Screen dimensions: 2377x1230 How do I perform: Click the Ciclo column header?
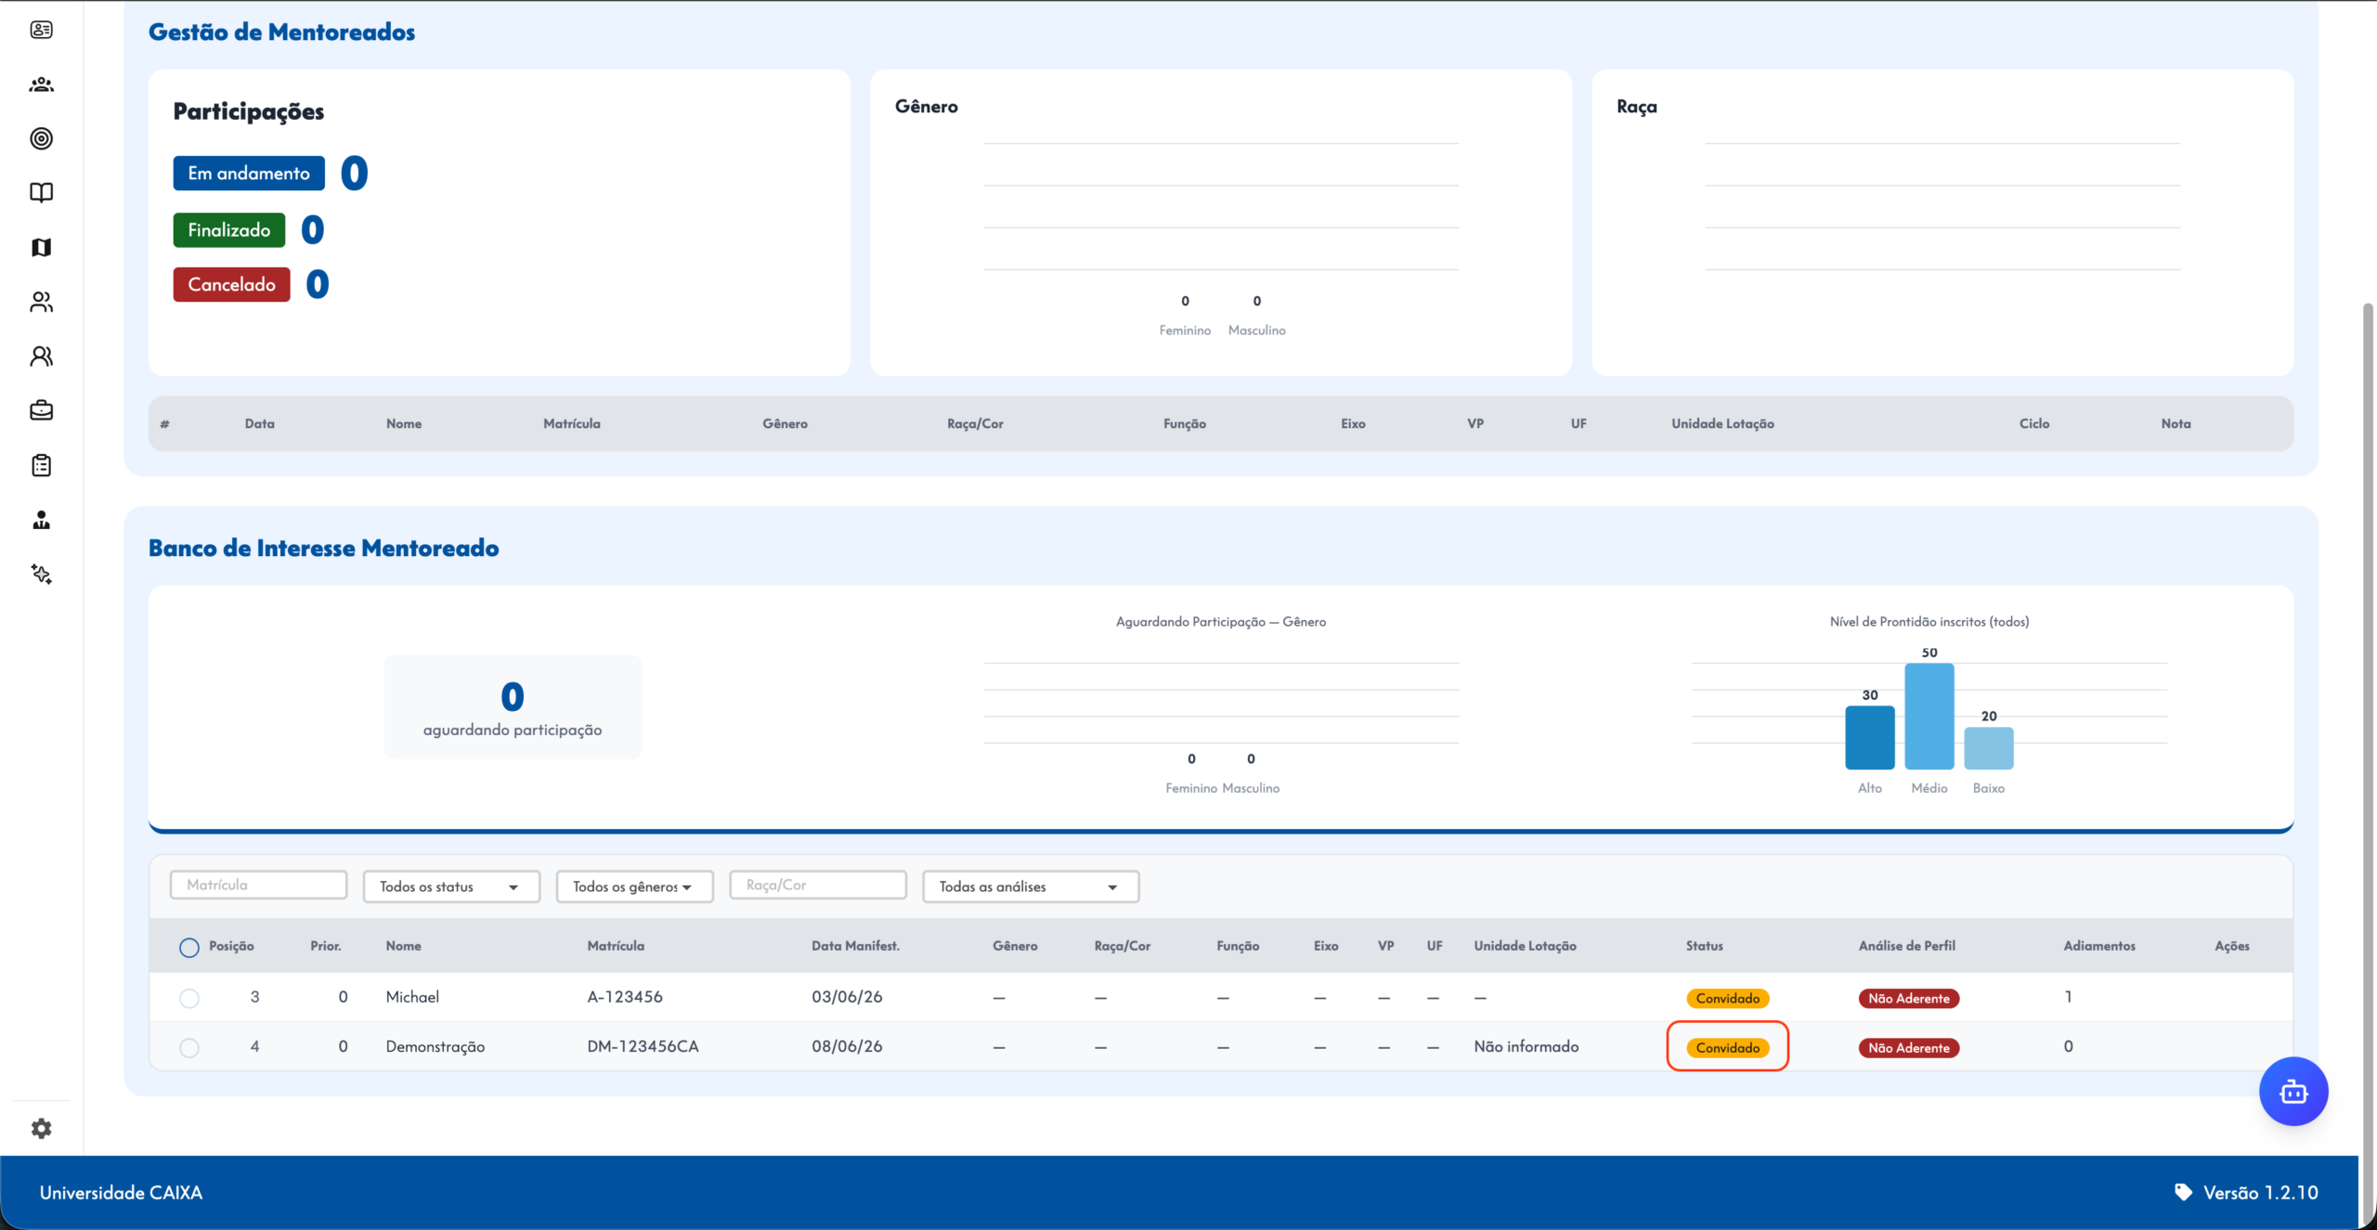pos(2034,423)
